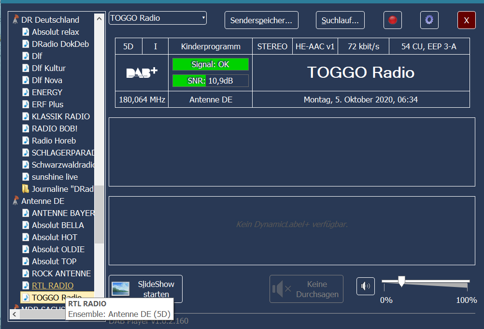Open settings via the gear icon

[x=429, y=20]
